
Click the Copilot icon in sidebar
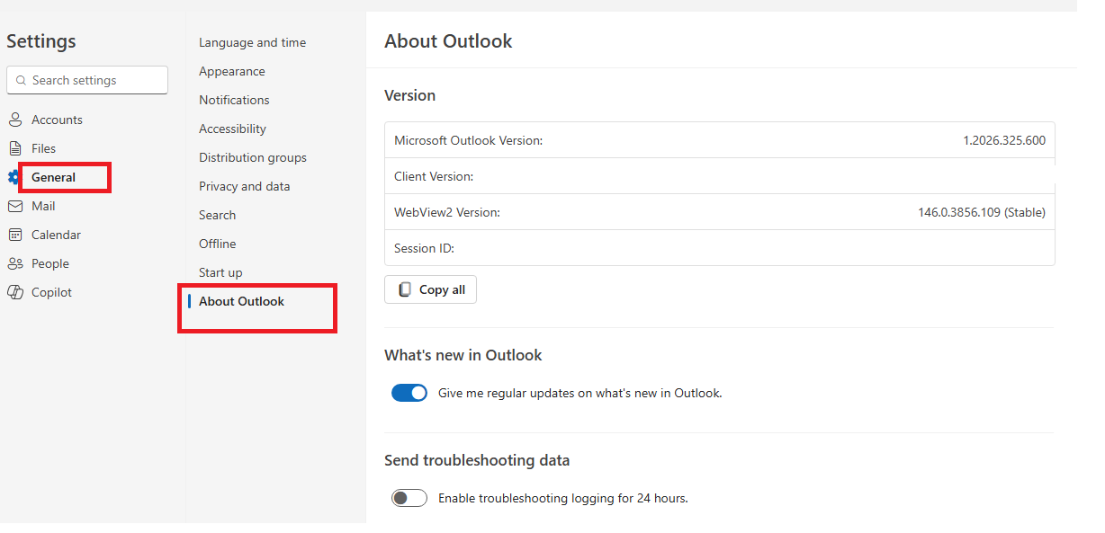point(14,292)
